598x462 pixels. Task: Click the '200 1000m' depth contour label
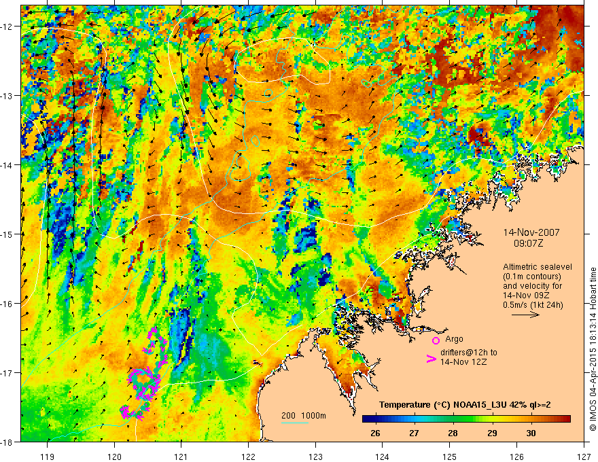click(x=304, y=416)
